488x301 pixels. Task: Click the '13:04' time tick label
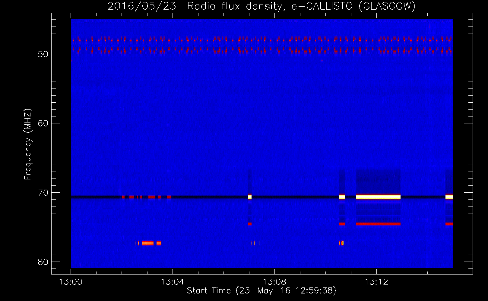pyautogui.click(x=173, y=282)
